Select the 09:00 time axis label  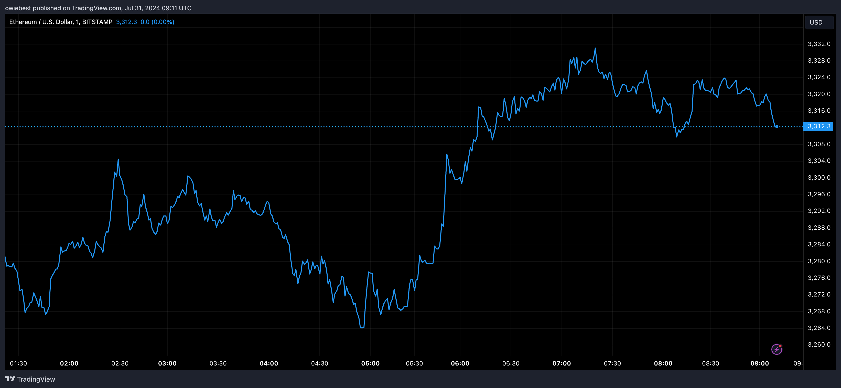click(x=759, y=363)
